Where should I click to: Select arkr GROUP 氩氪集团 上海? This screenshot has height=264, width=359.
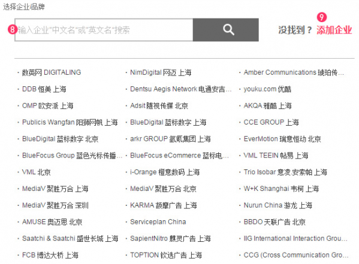coord(171,139)
